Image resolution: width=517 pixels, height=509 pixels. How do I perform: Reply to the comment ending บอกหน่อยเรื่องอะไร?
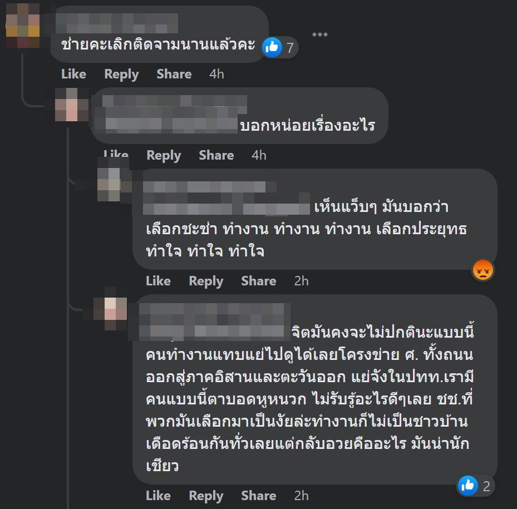click(164, 156)
